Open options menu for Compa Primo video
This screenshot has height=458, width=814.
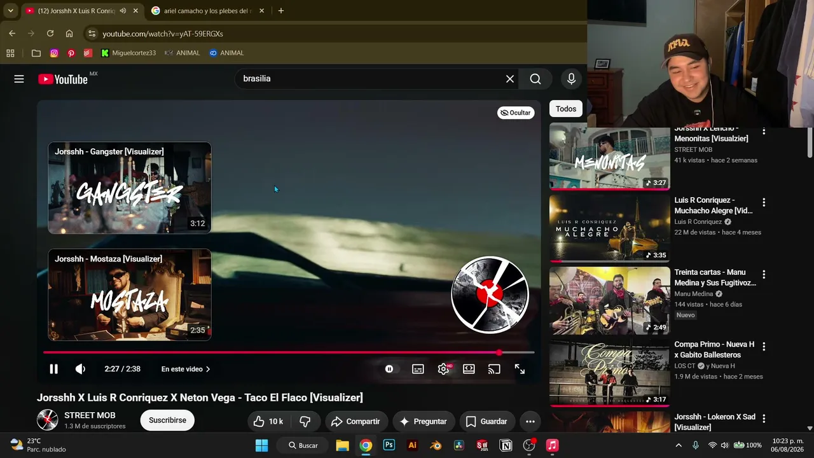tap(764, 347)
